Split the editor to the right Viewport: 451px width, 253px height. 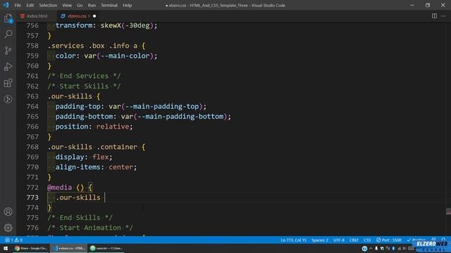click(434, 15)
